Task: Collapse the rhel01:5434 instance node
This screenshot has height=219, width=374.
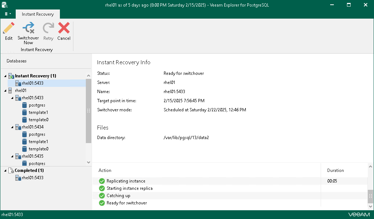Action: coord(12,127)
